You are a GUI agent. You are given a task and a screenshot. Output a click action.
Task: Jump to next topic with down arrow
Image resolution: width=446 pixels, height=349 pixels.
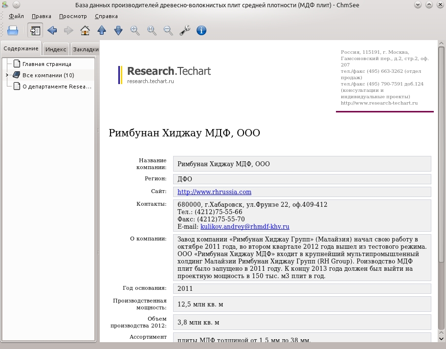coord(118,30)
